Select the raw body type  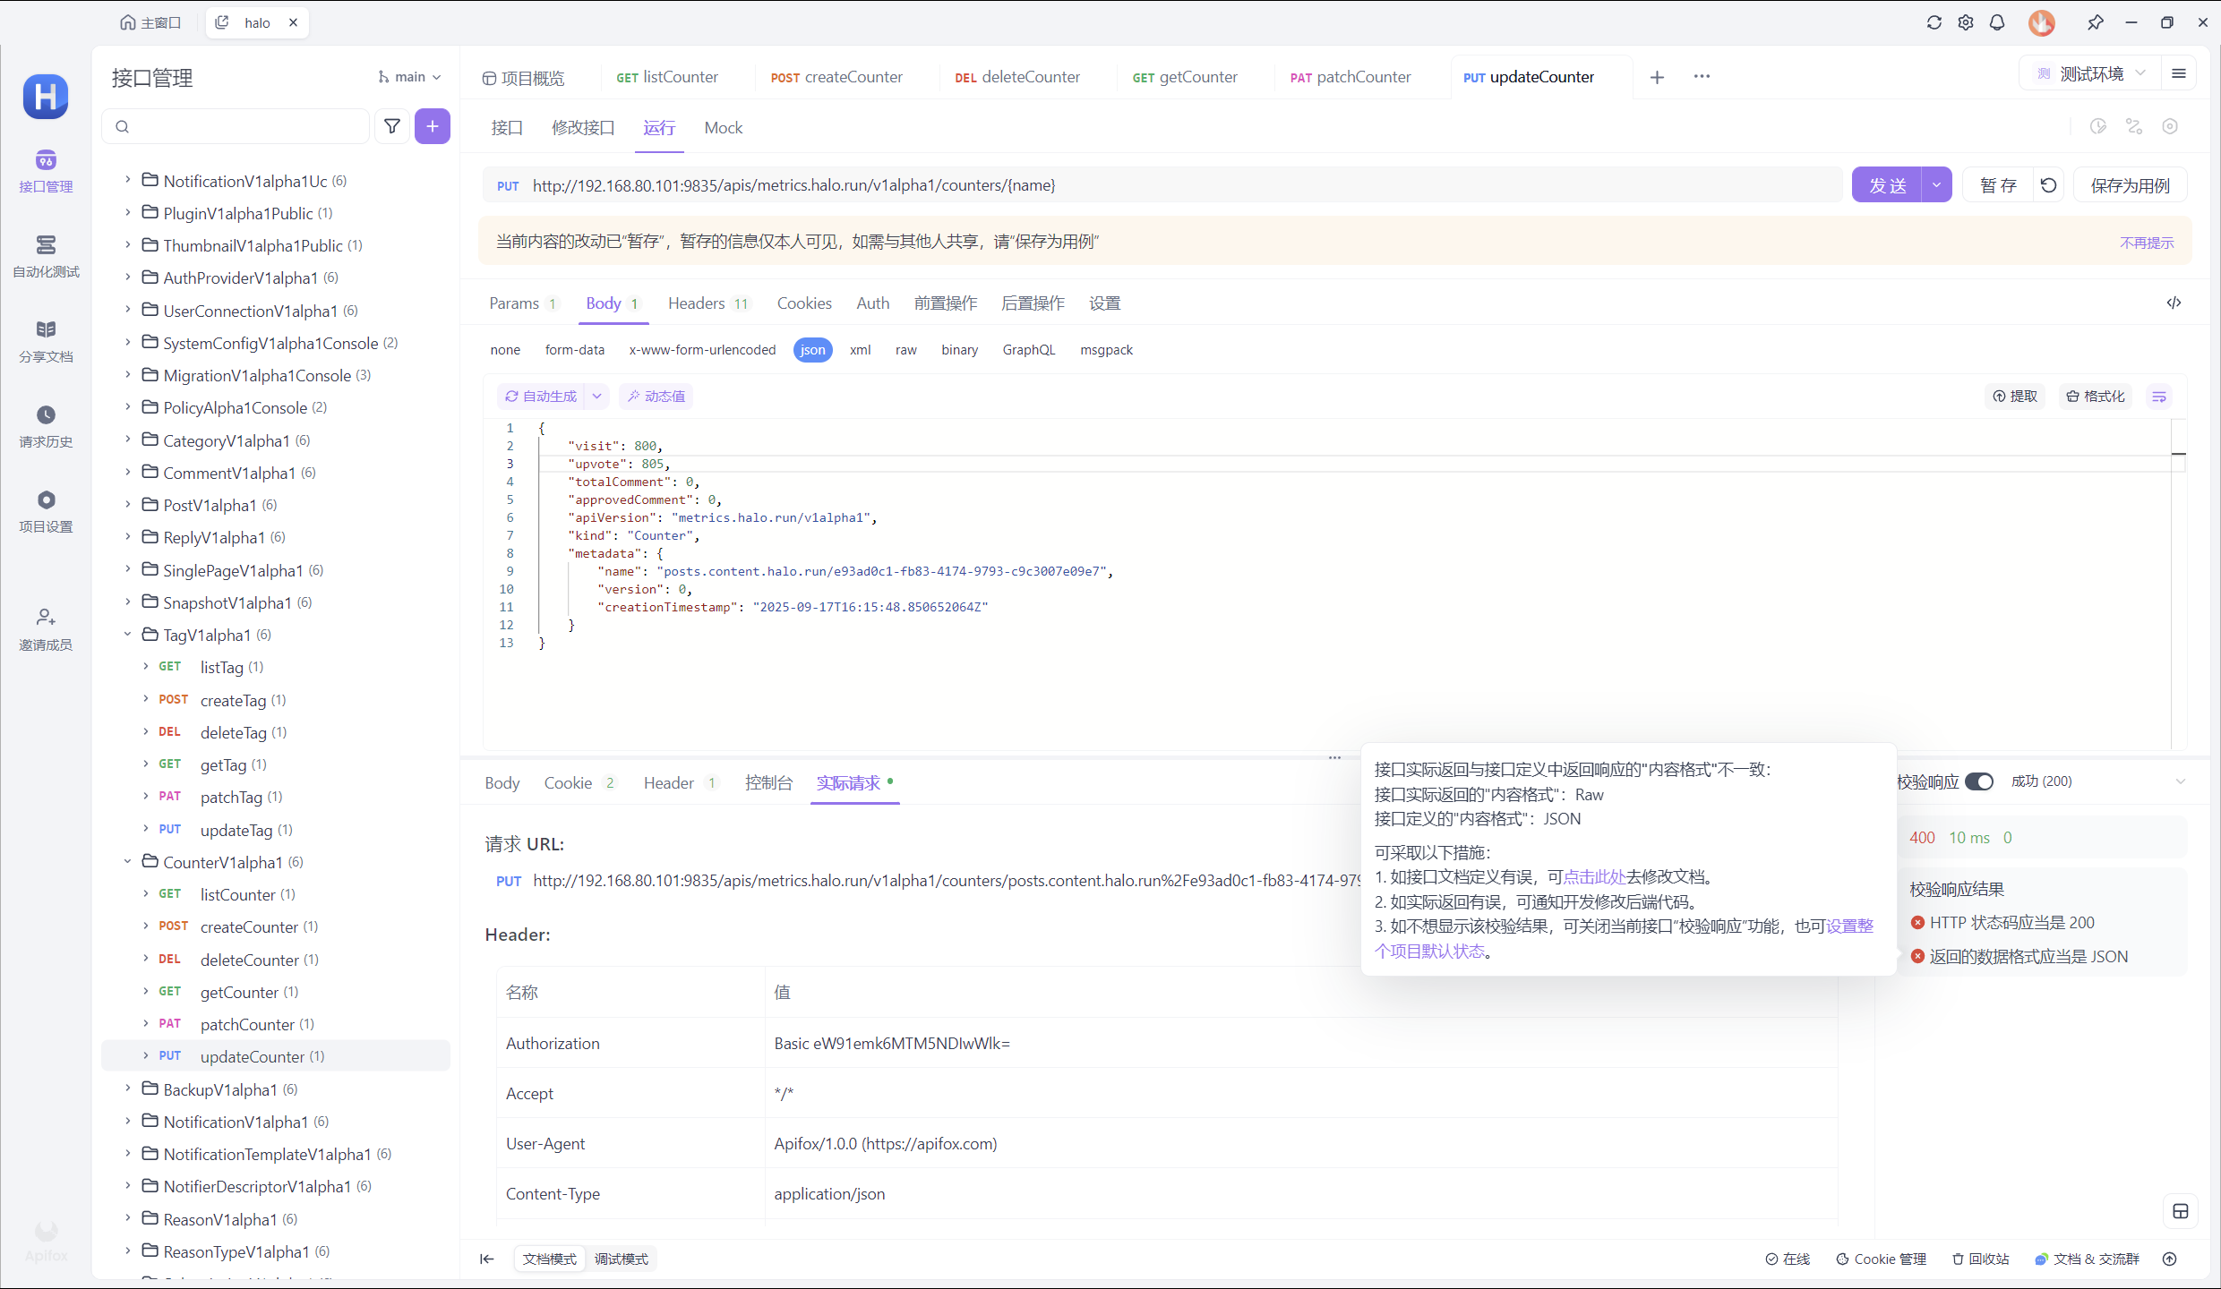pyautogui.click(x=905, y=350)
